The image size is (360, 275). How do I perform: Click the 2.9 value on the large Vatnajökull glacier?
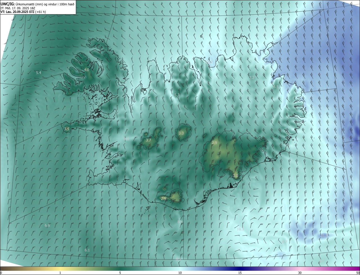(214, 143)
